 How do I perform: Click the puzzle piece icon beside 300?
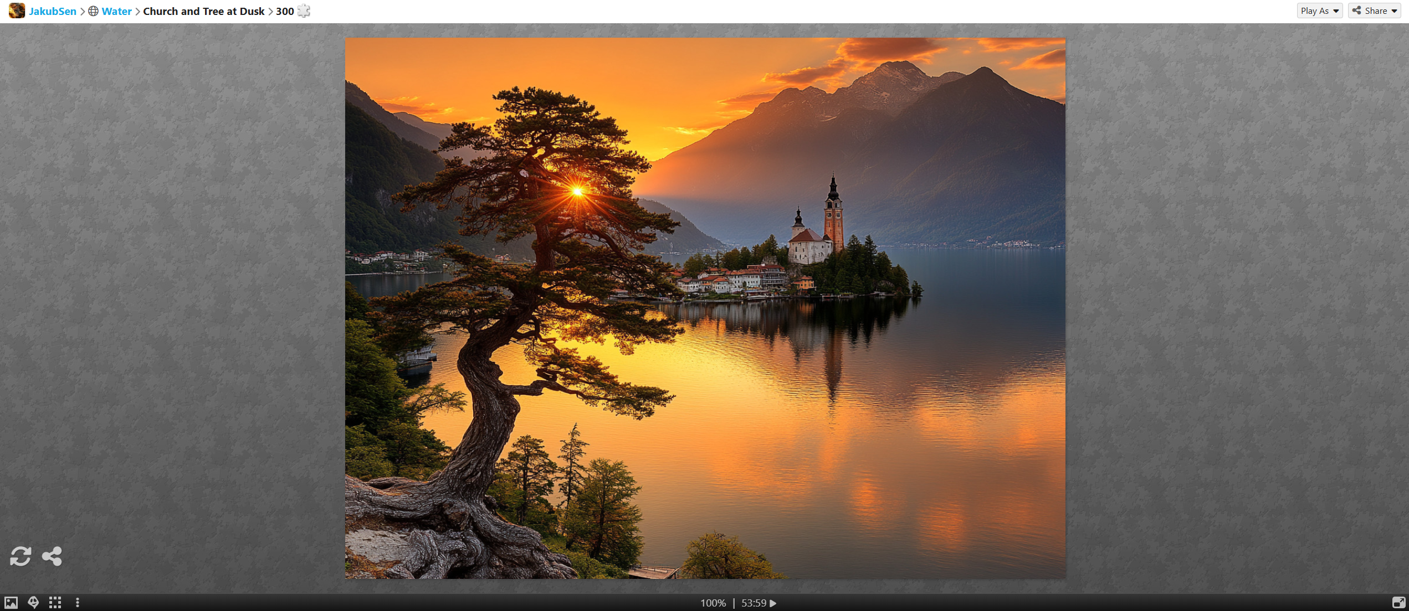304,11
